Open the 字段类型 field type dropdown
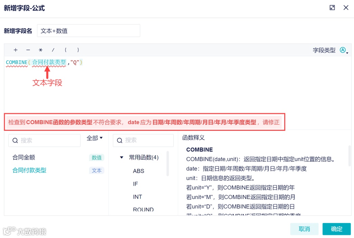This screenshot has width=354, height=238. click(x=343, y=50)
